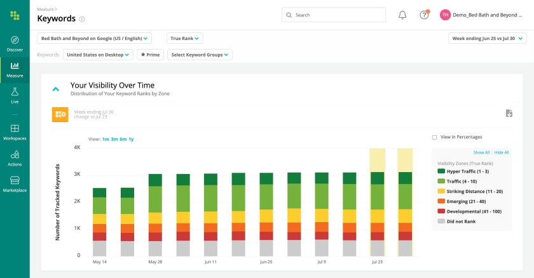Open the Discover compass icon in sidebar
This screenshot has height=278, width=534.
tap(15, 40)
